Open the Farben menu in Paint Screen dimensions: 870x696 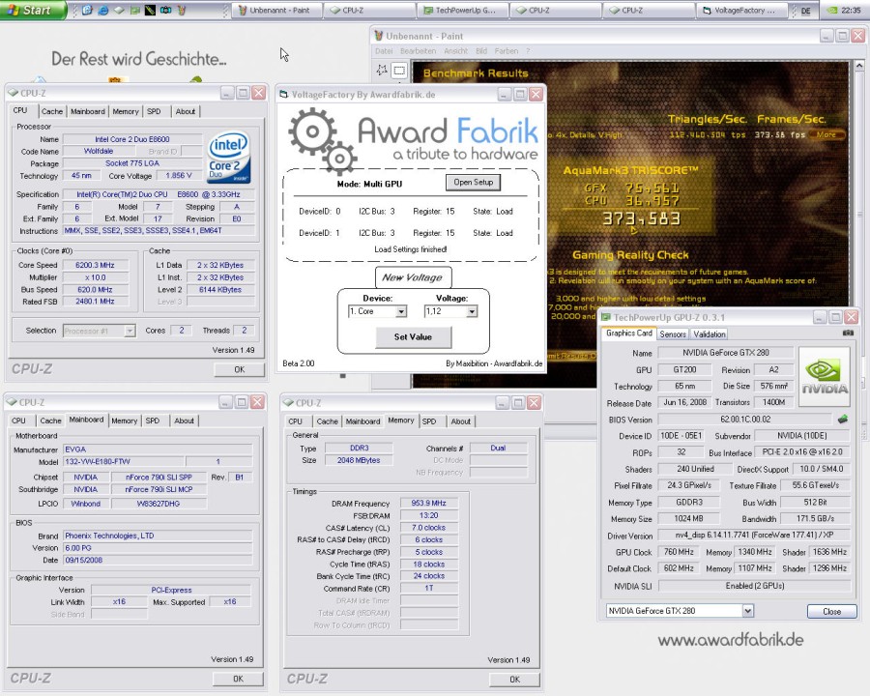(506, 51)
